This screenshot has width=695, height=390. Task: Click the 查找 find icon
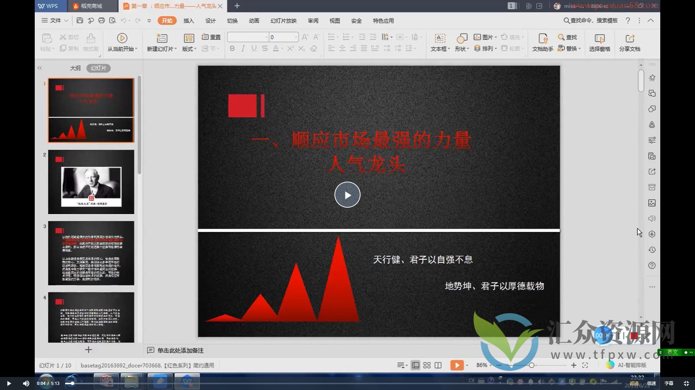568,37
